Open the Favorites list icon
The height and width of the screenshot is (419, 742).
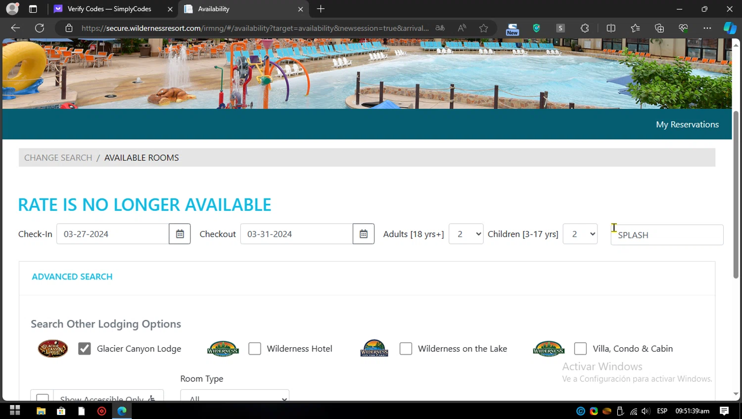click(635, 28)
